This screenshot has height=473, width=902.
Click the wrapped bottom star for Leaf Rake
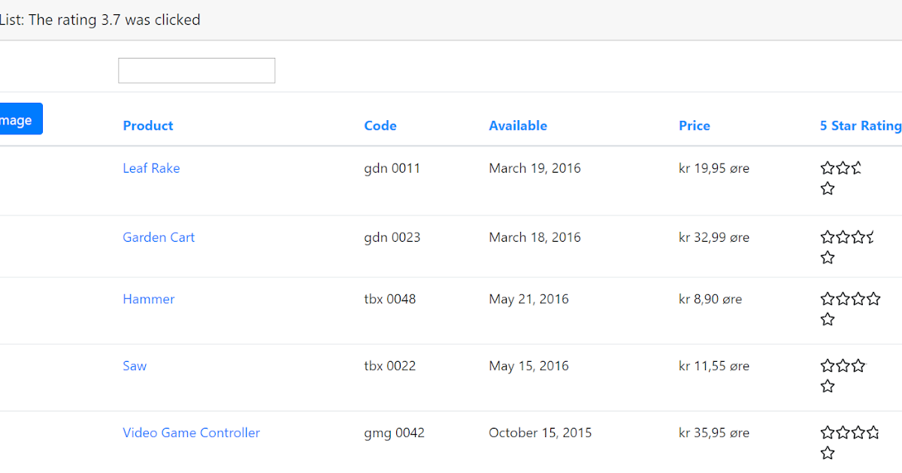coord(827,188)
